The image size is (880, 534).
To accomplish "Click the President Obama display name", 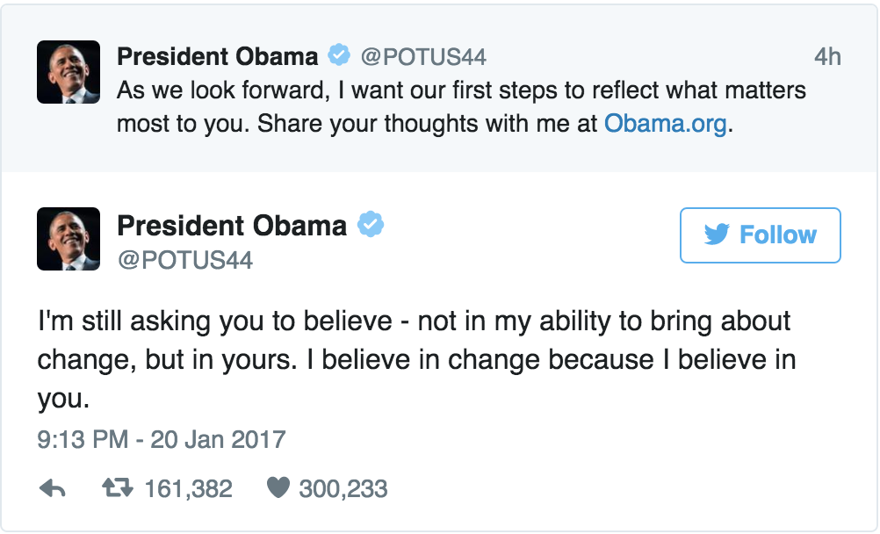I will coord(234,226).
